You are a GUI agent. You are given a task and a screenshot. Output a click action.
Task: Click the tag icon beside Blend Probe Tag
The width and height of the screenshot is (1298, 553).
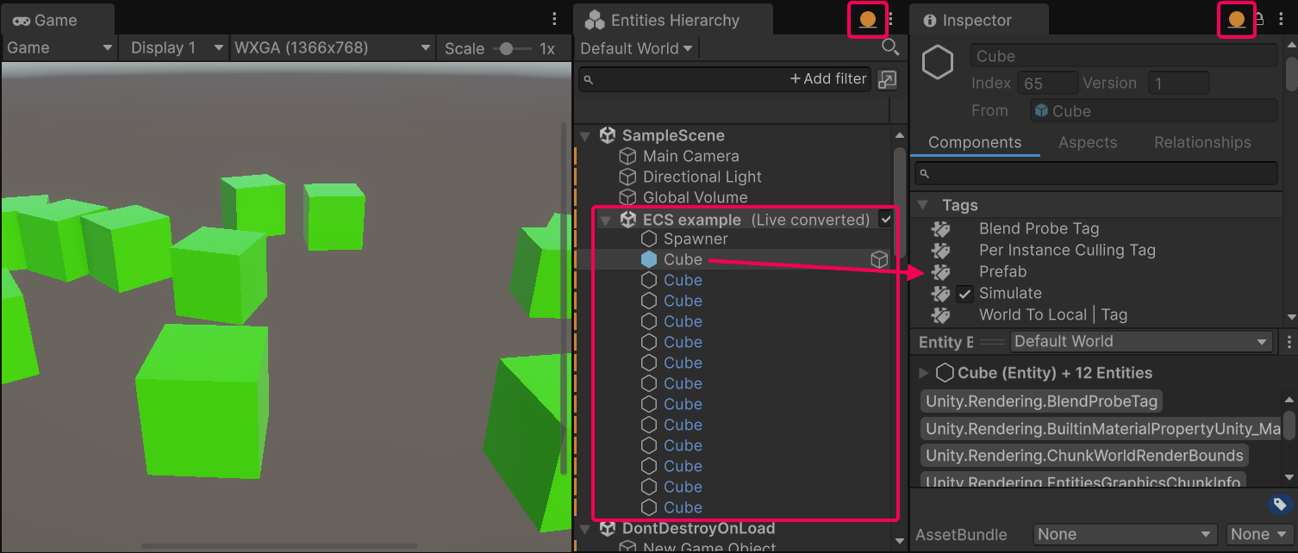940,228
